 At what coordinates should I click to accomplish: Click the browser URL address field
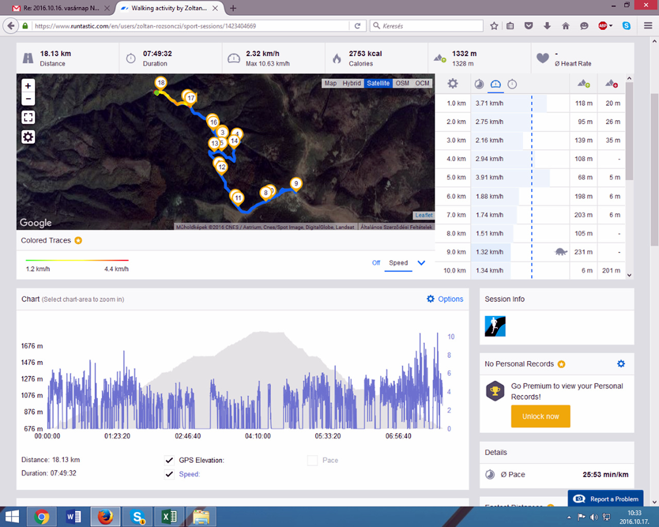[x=190, y=26]
